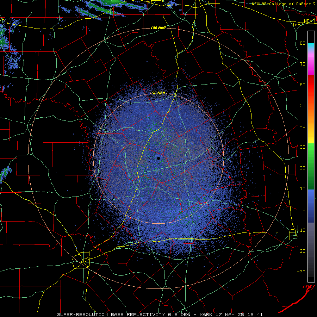Click the yellow highway loop at bottom left

[x=81, y=260]
